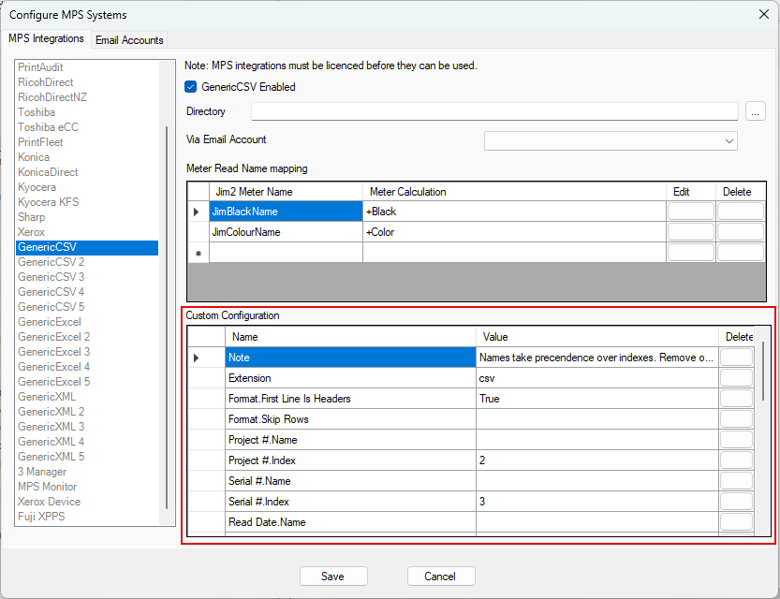The image size is (780, 599).
Task: Click the JimColourName meter name cell
Action: coord(286,232)
